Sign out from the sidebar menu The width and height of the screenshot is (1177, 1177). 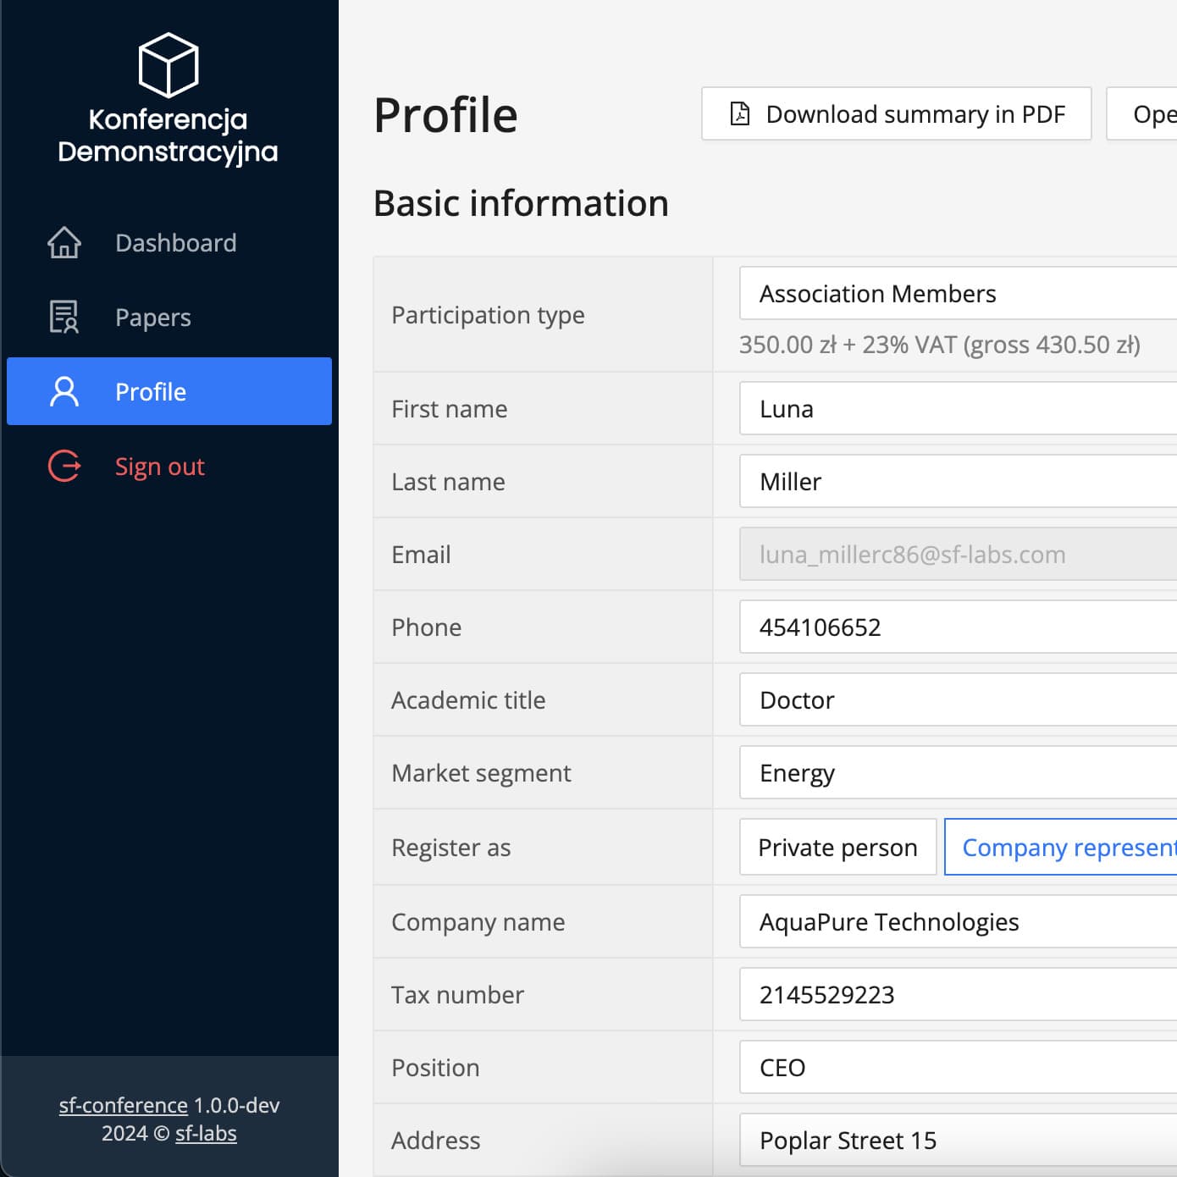click(169, 467)
